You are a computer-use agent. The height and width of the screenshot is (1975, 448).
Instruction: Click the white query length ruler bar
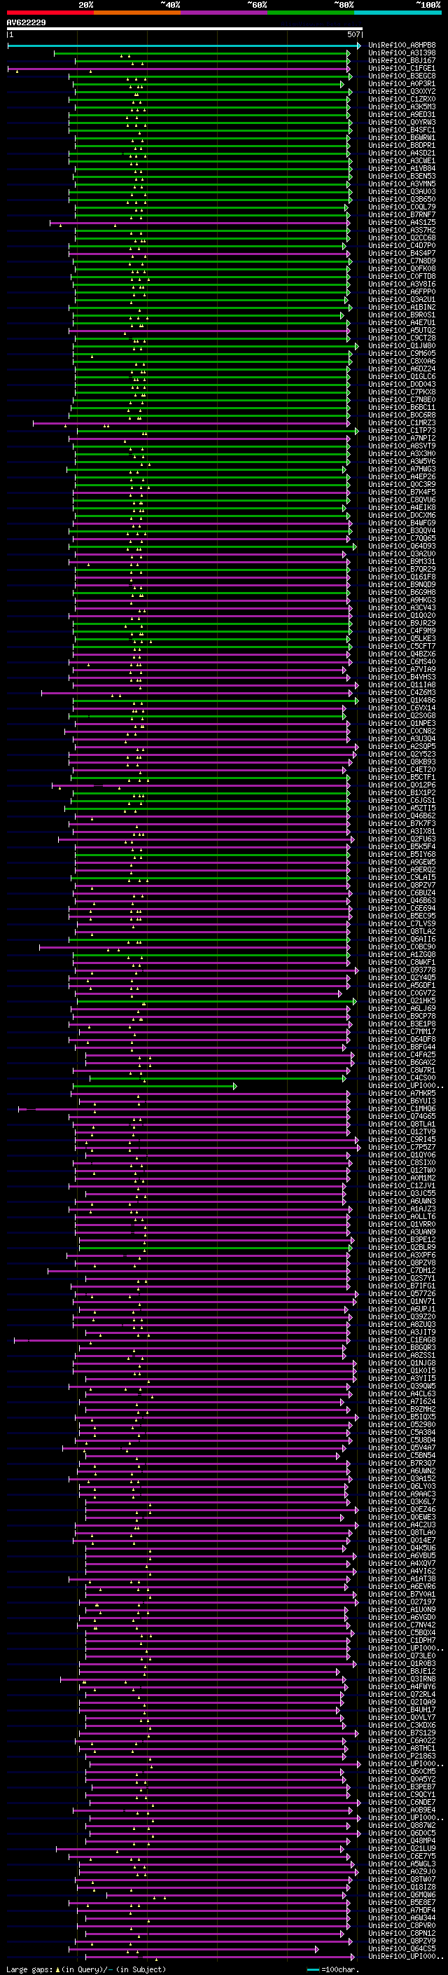[x=184, y=29]
